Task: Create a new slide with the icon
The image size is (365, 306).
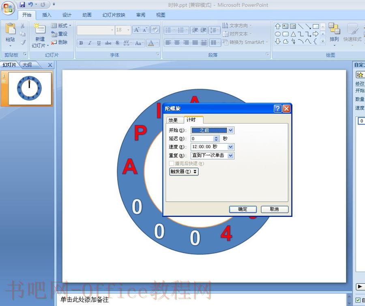Action: tap(40, 29)
